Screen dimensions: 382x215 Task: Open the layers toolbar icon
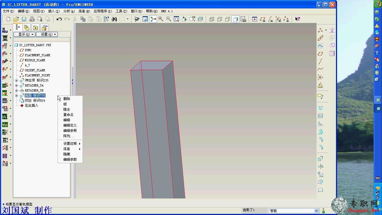pos(200,19)
